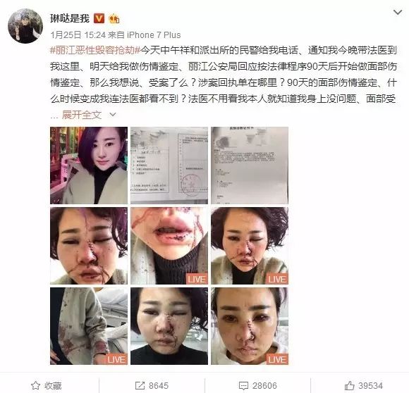Click the small arrow beside 展开全文
Image resolution: width=409 pixels, height=393 pixels.
pos(113,115)
